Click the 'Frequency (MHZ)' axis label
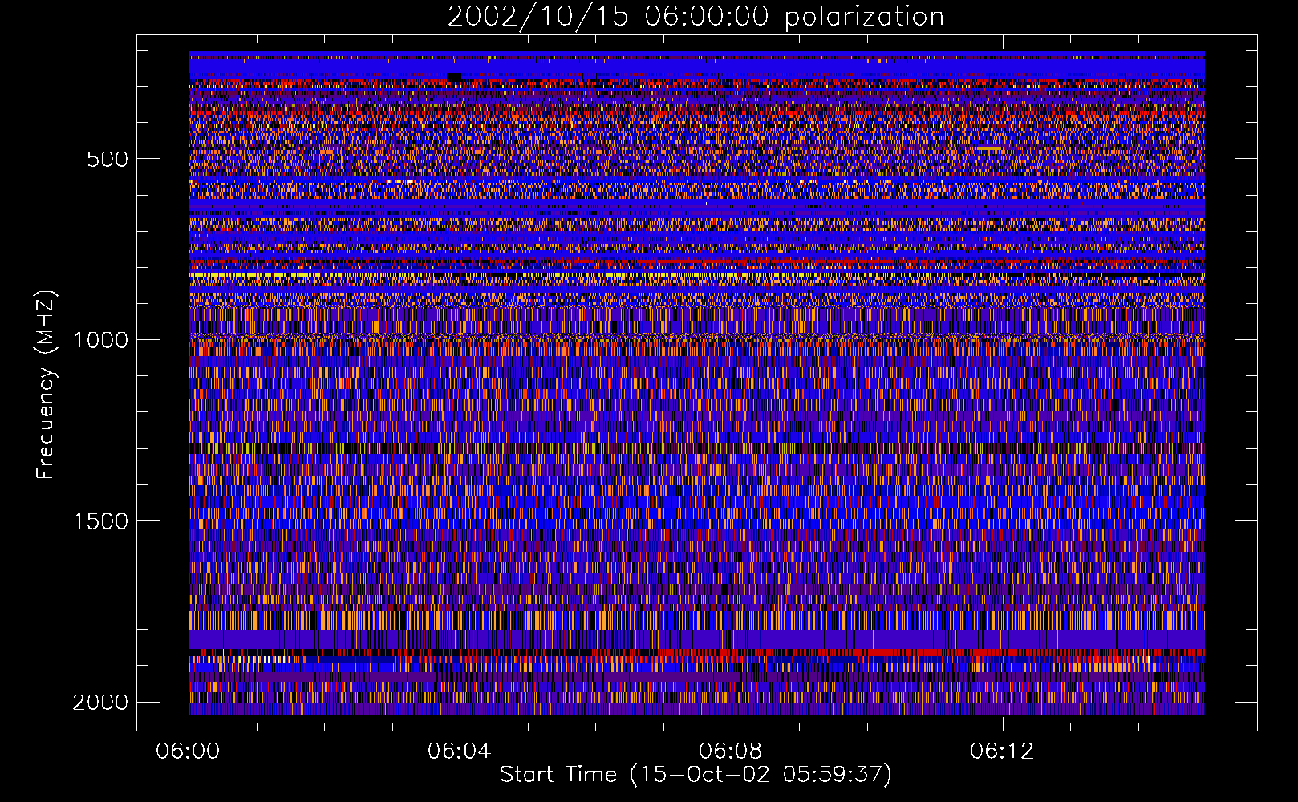The image size is (1298, 802). click(47, 385)
